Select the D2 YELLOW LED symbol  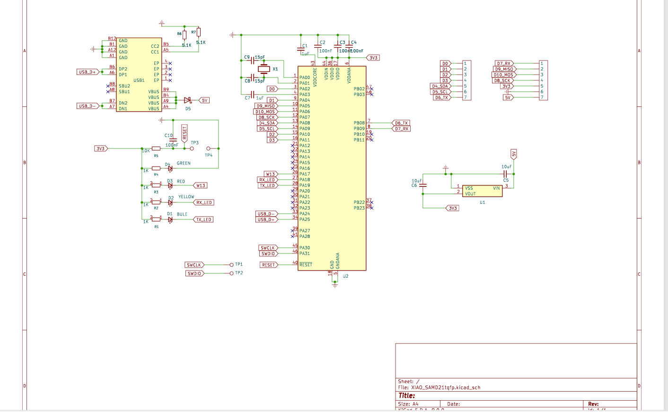point(170,202)
